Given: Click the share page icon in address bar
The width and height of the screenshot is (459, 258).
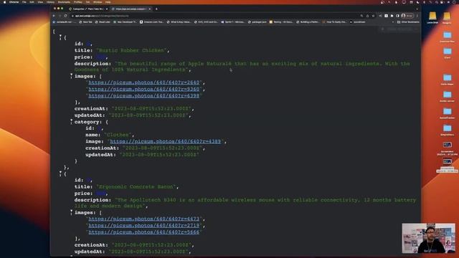Looking at the screenshot, I should [x=367, y=16].
